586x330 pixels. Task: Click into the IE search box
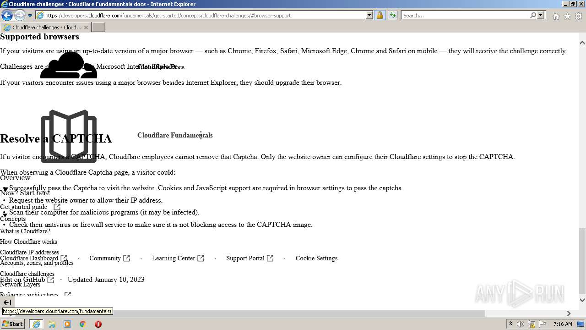click(465, 15)
